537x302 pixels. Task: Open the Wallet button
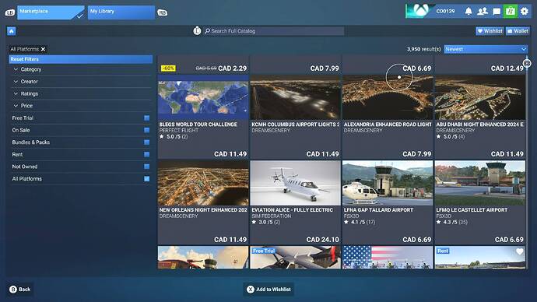(518, 31)
